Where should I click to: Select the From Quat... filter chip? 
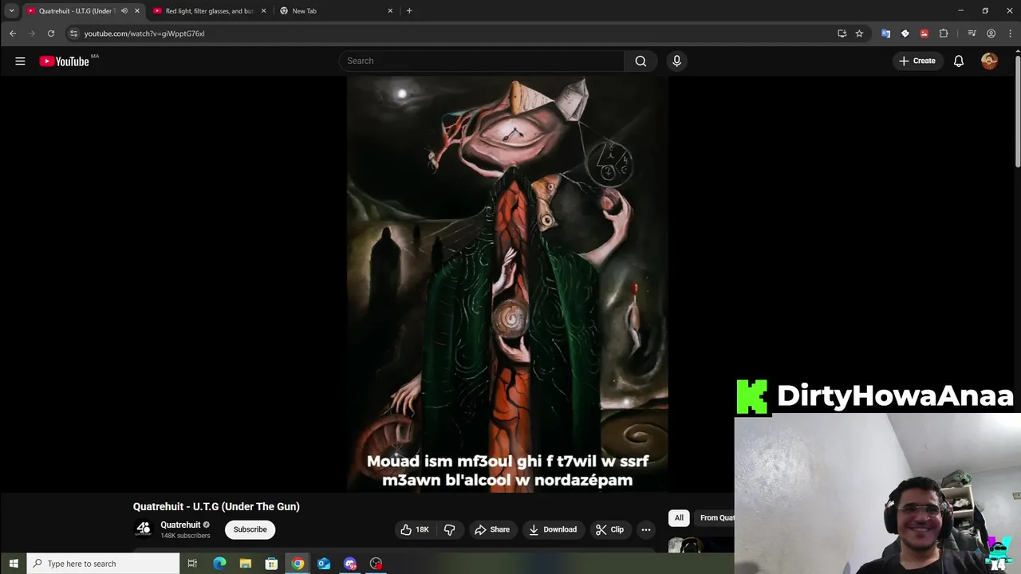715,518
